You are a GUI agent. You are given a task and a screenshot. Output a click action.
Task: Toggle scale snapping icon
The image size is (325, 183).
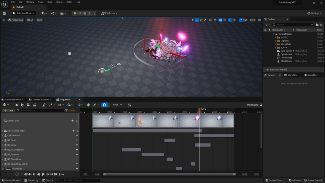(x=240, y=20)
